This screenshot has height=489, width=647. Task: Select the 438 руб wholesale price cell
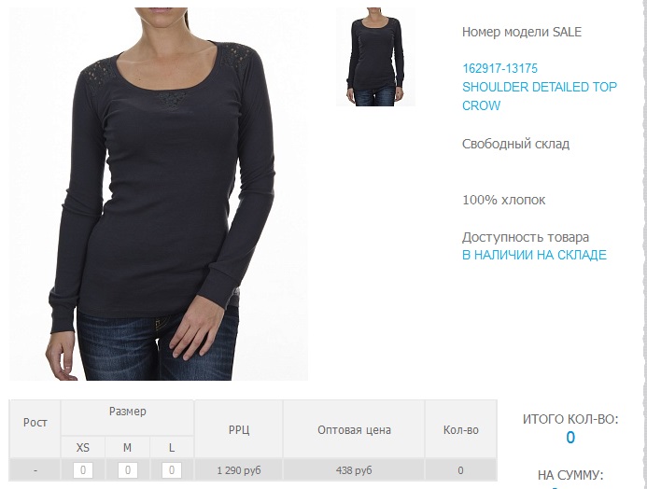(x=354, y=470)
